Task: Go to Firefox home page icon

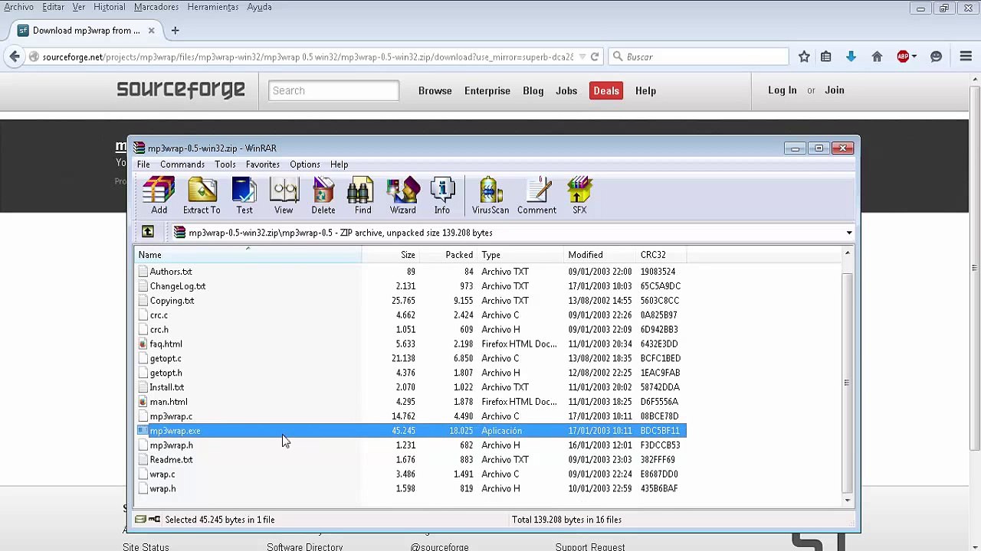Action: [877, 57]
